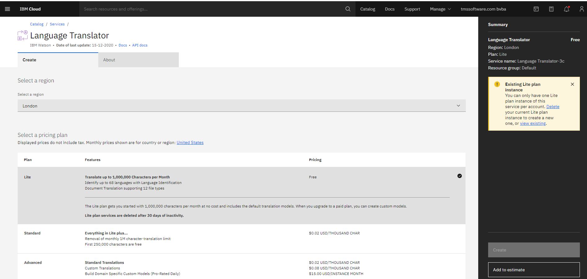Click the Services breadcrumb link

(x=57, y=24)
